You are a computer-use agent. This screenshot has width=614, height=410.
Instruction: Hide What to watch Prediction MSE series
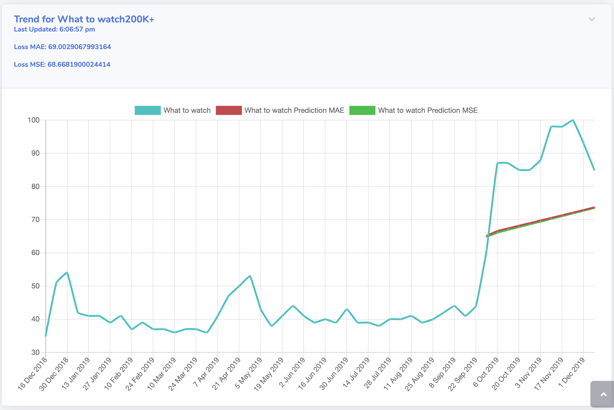pos(428,110)
